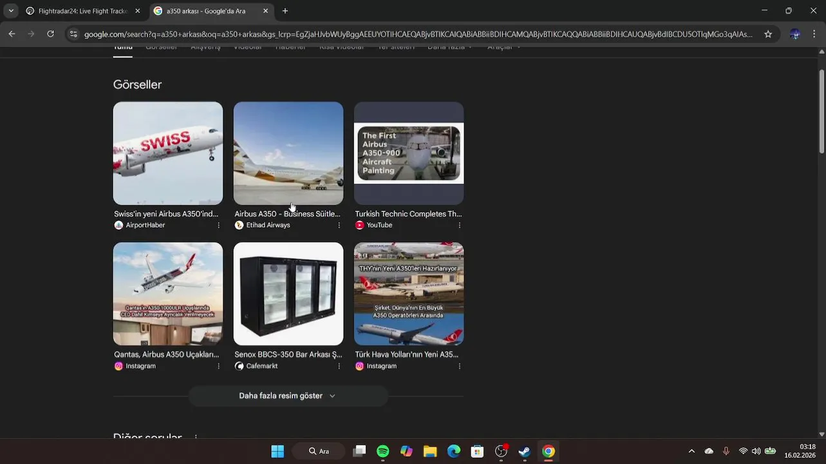Open Task View from the taskbar
Image resolution: width=826 pixels, height=464 pixels.
pos(359,451)
